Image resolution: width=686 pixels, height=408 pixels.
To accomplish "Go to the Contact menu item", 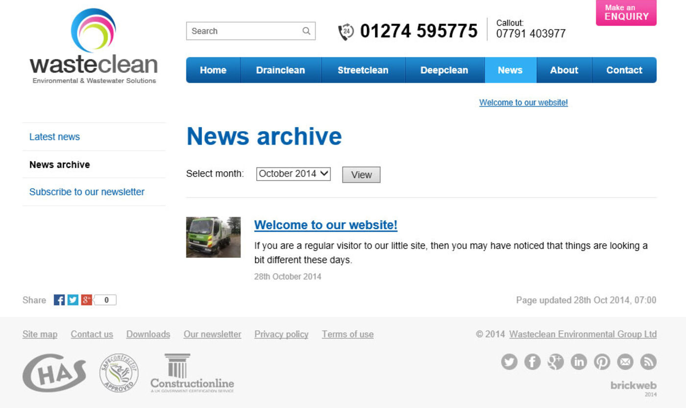I will click(x=624, y=70).
